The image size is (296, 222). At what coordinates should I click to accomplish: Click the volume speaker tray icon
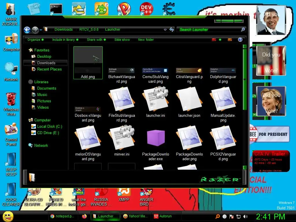tap(245, 217)
